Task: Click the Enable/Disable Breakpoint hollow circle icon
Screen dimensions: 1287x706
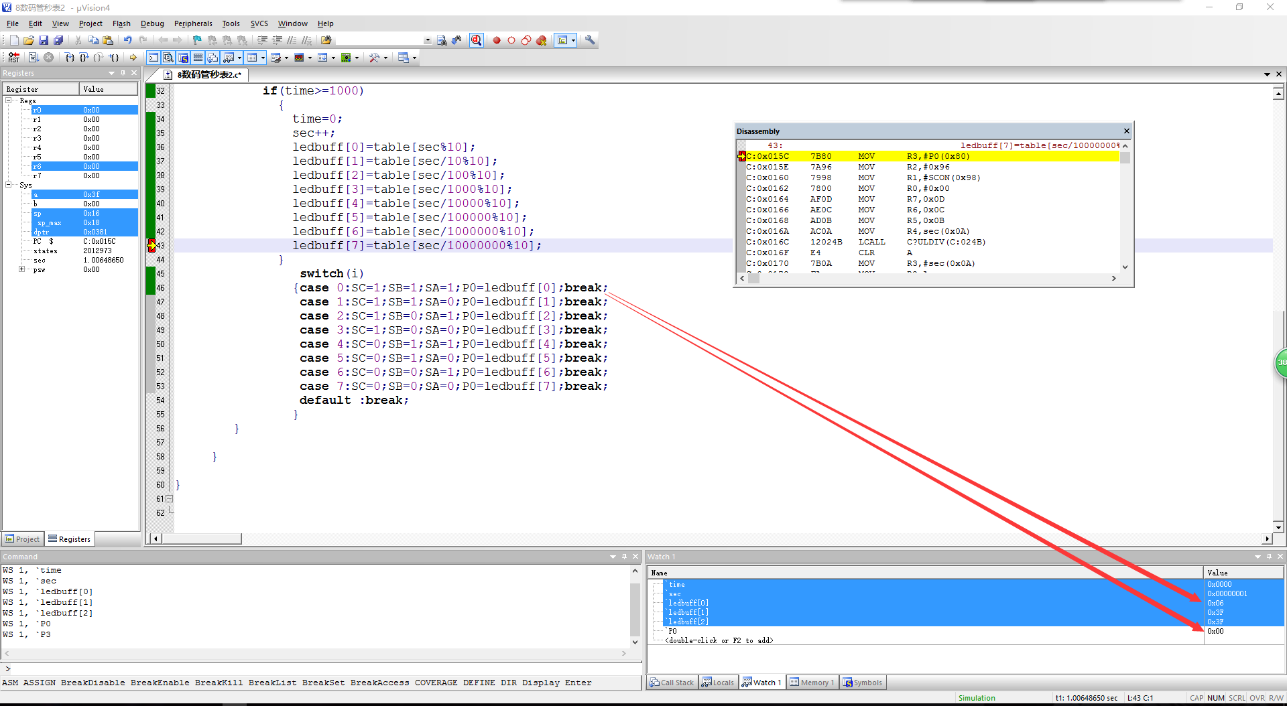Action: tap(511, 40)
